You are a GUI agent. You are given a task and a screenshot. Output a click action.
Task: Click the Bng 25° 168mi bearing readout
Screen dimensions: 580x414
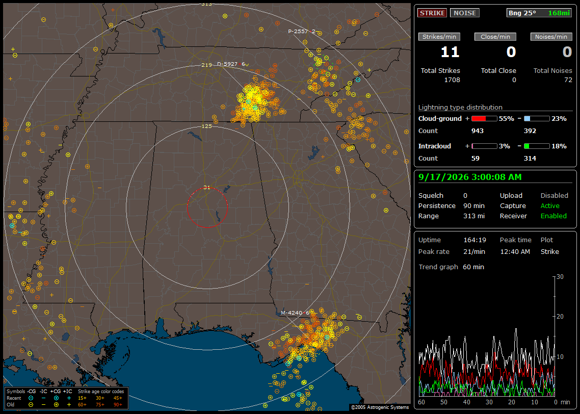pyautogui.click(x=539, y=13)
